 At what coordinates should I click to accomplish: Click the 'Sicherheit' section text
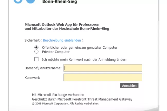(32, 41)
